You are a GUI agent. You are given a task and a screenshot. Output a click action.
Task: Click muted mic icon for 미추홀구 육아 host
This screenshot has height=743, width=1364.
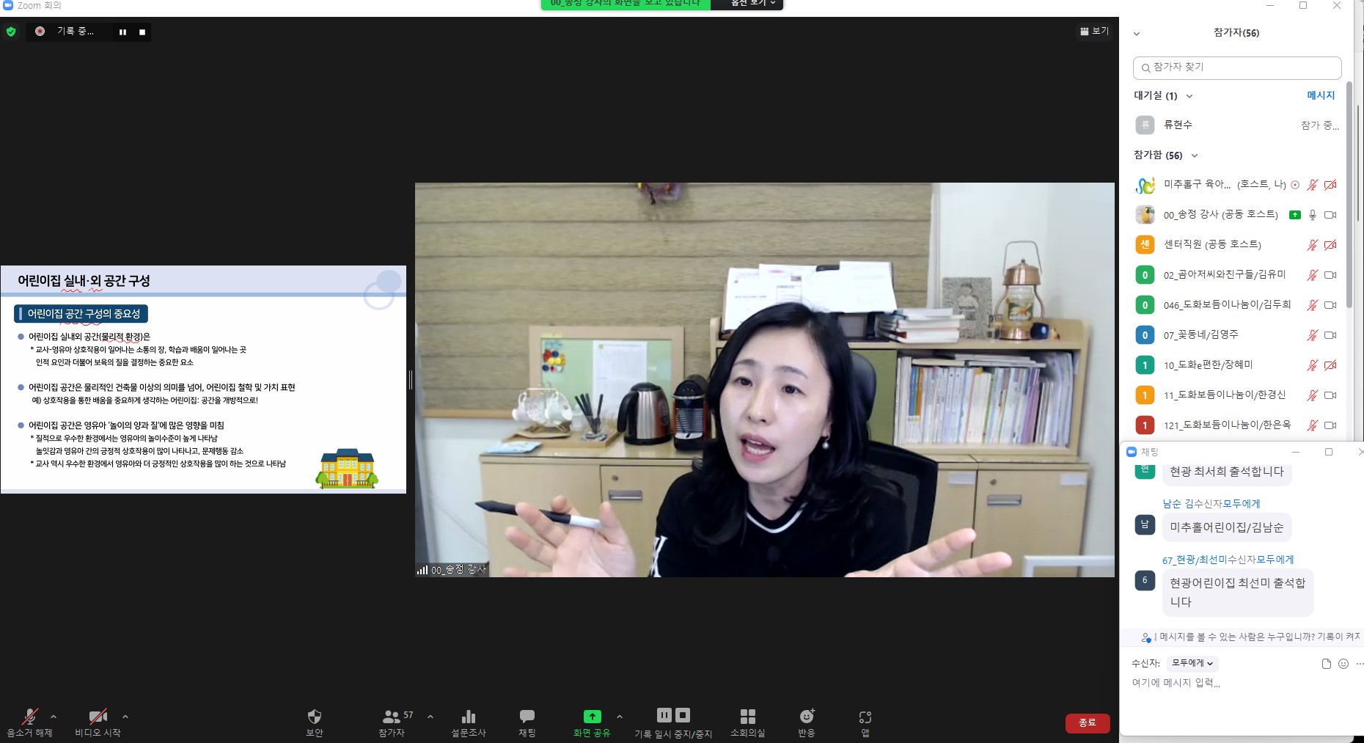[x=1313, y=185]
